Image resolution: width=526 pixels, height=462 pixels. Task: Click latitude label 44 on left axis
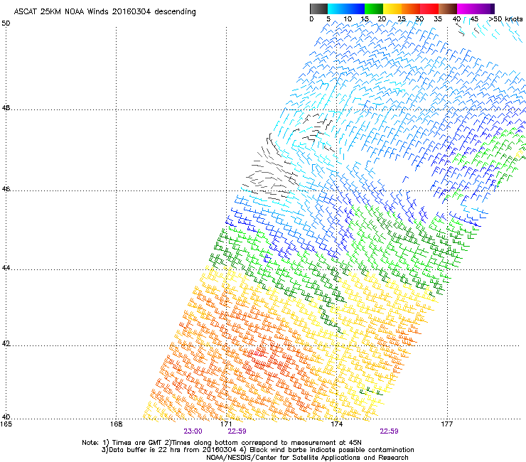pyautogui.click(x=6, y=268)
